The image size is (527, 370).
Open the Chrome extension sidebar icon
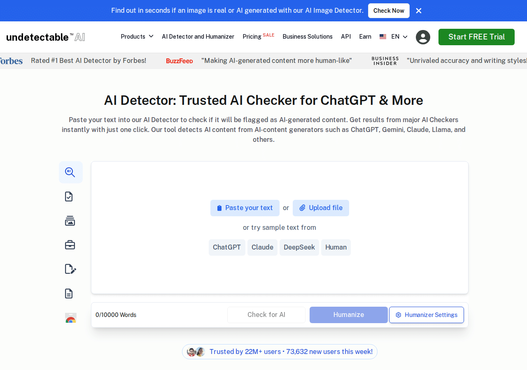(x=71, y=318)
